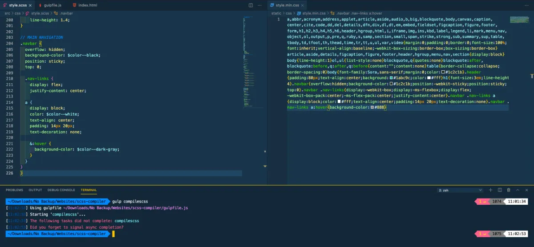The height and width of the screenshot is (247, 534).
Task: Click line number 1 in style.min.css
Action: 279,19
